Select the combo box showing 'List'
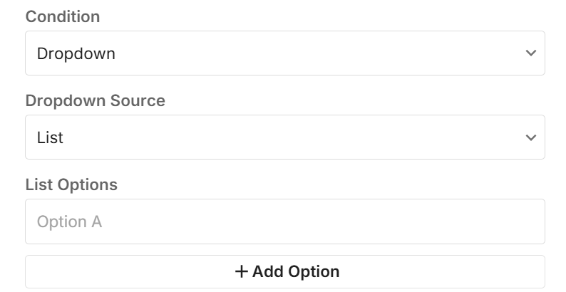Screen dimensions: 566x292 click(x=284, y=137)
